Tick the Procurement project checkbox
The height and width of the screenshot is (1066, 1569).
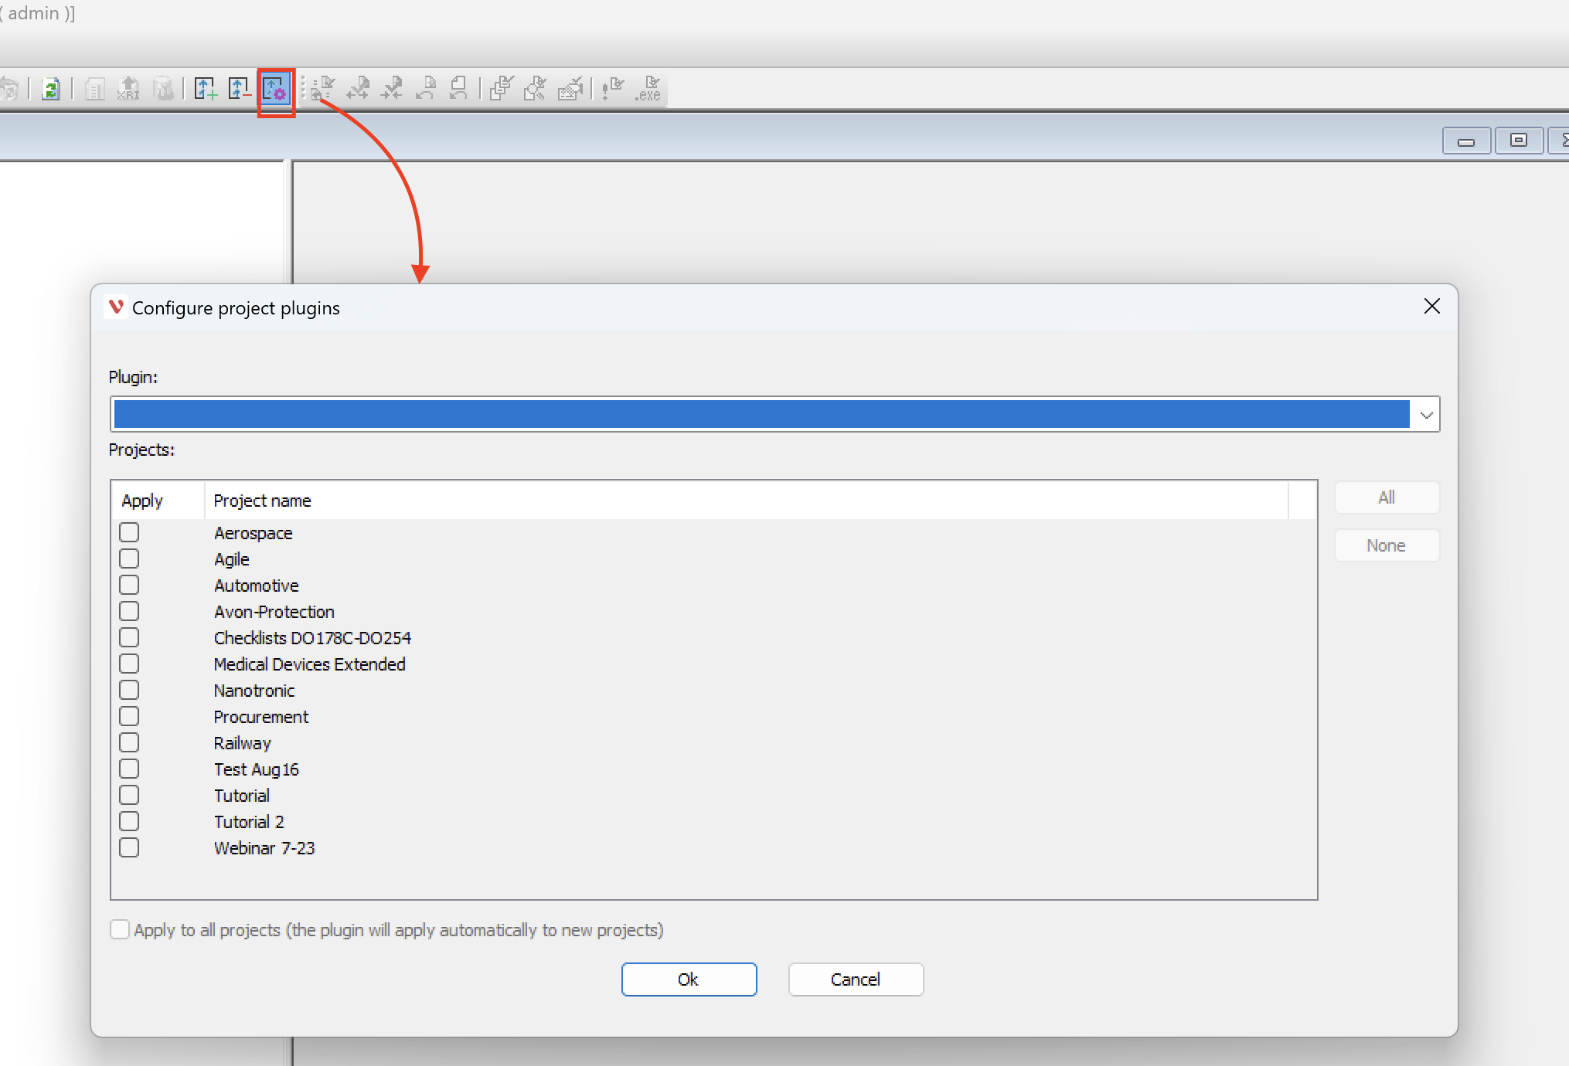point(129,716)
